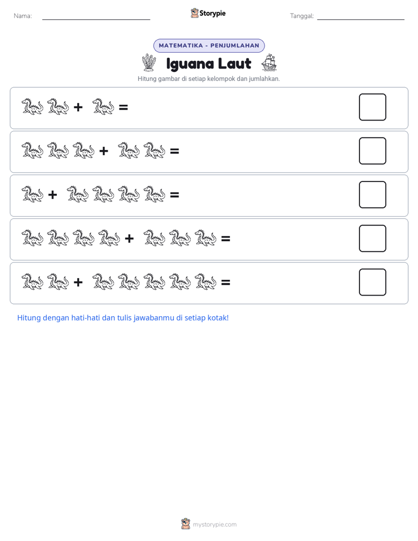
Task: Open the mystorypie.com link in footer
Action: [x=214, y=525]
